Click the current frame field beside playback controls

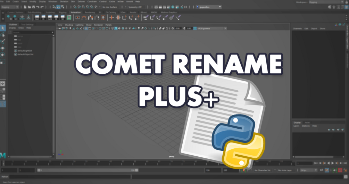click(x=305, y=163)
